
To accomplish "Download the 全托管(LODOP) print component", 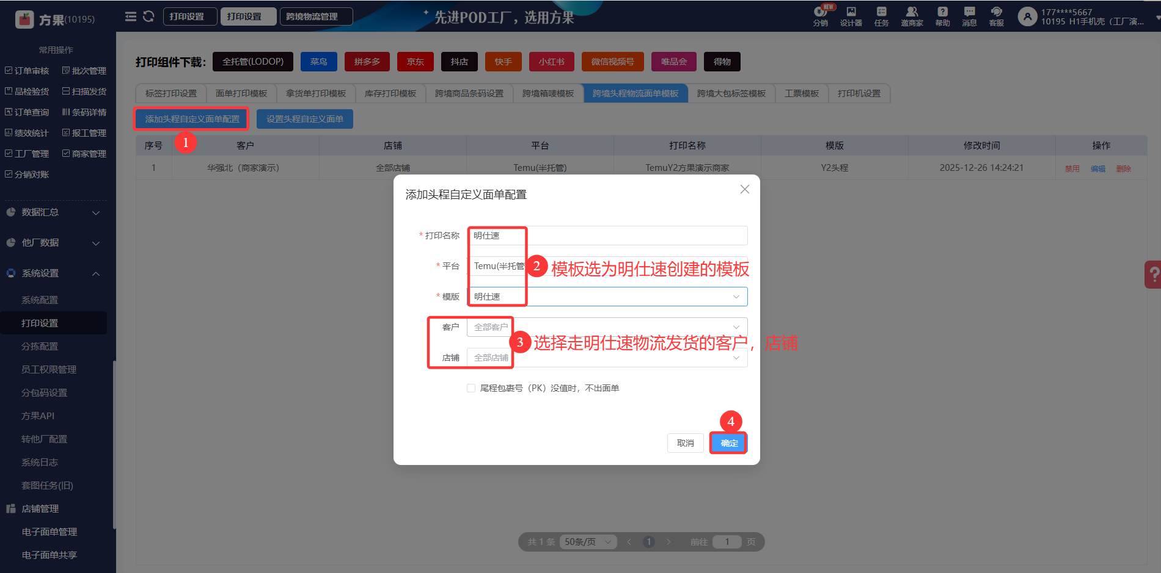I will coord(253,62).
